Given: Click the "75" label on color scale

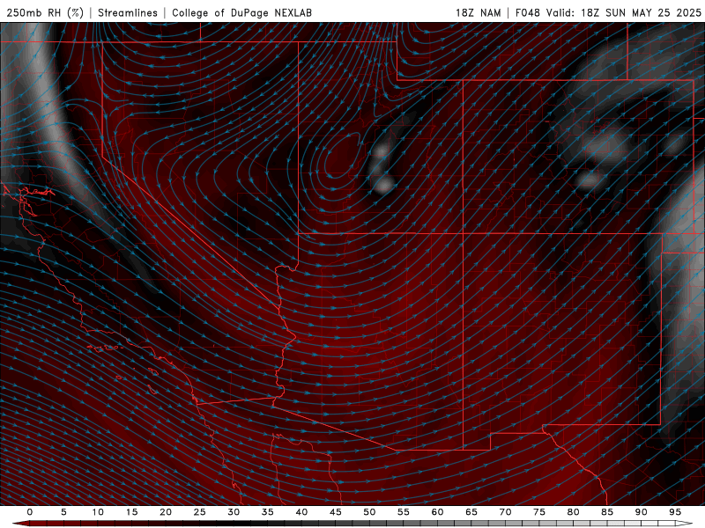Looking at the screenshot, I should [x=539, y=512].
